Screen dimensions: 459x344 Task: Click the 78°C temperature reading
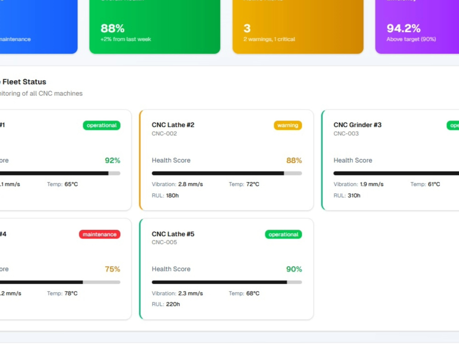pos(71,294)
